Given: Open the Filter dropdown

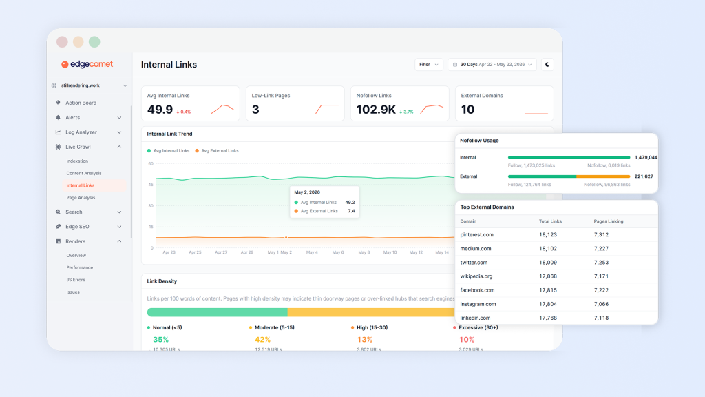Looking at the screenshot, I should point(428,64).
